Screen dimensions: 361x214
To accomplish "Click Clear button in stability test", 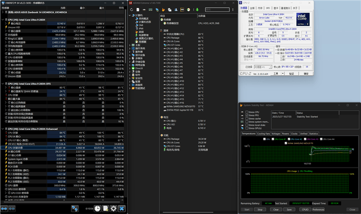I will [x=276, y=209].
